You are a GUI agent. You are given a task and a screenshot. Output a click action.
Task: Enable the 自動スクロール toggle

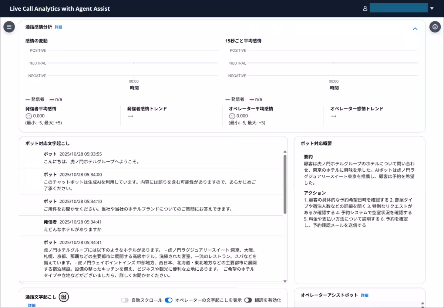[125, 300]
